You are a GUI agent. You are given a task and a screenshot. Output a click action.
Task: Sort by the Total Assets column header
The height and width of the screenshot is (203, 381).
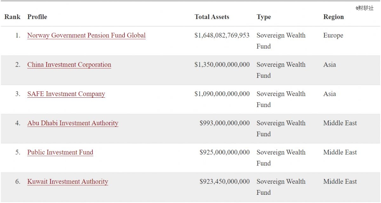[212, 17]
